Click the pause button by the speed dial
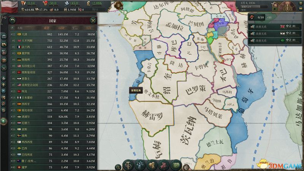 click(275, 4)
